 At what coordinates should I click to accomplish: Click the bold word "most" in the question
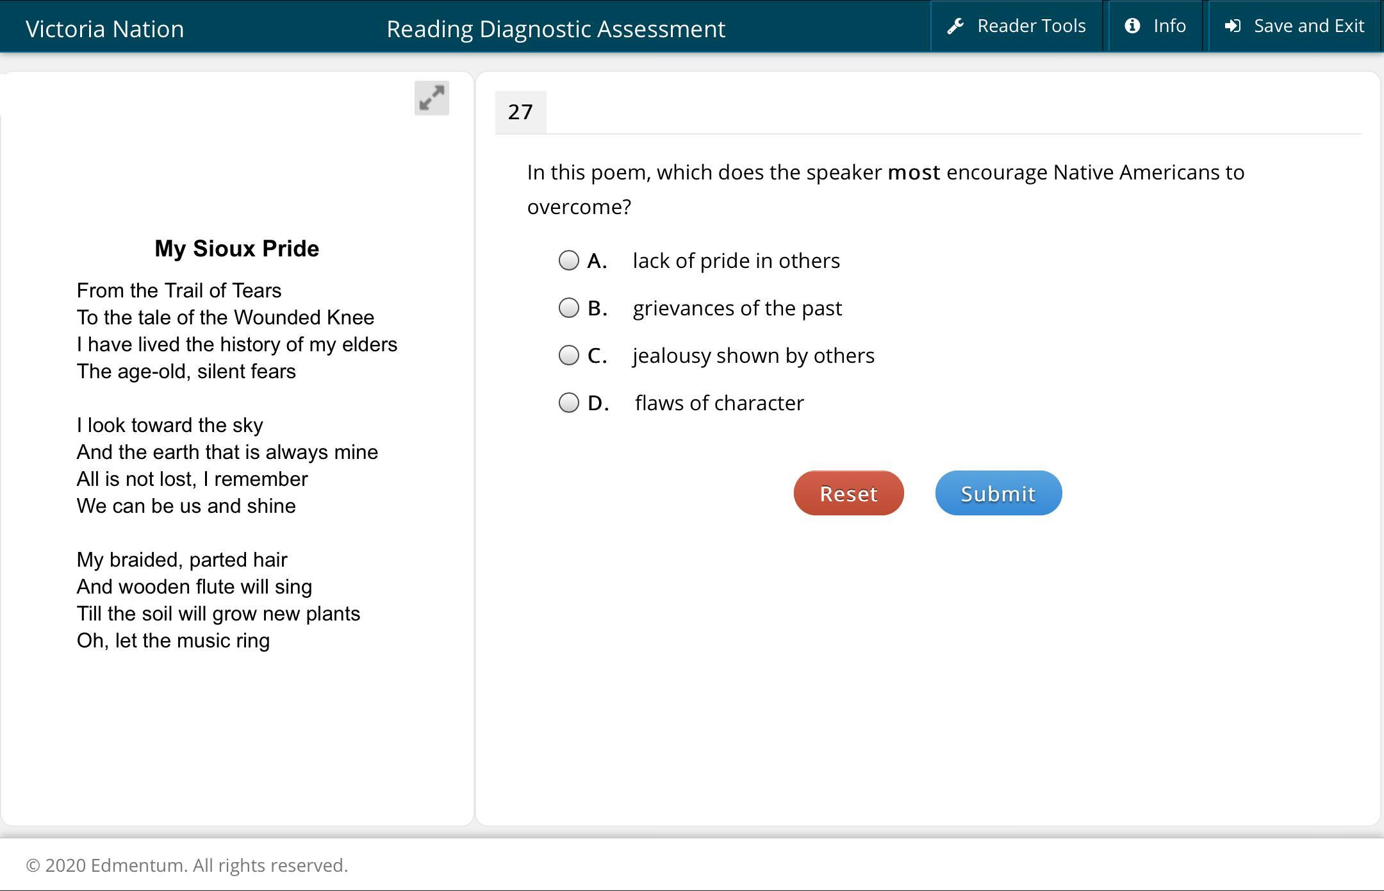coord(914,172)
